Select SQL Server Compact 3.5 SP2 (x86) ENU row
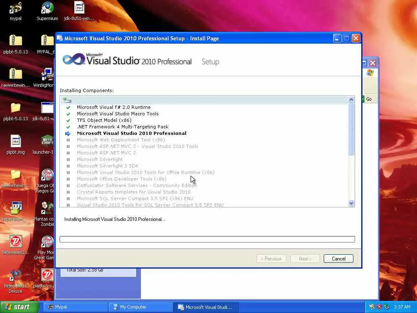 click(204, 198)
